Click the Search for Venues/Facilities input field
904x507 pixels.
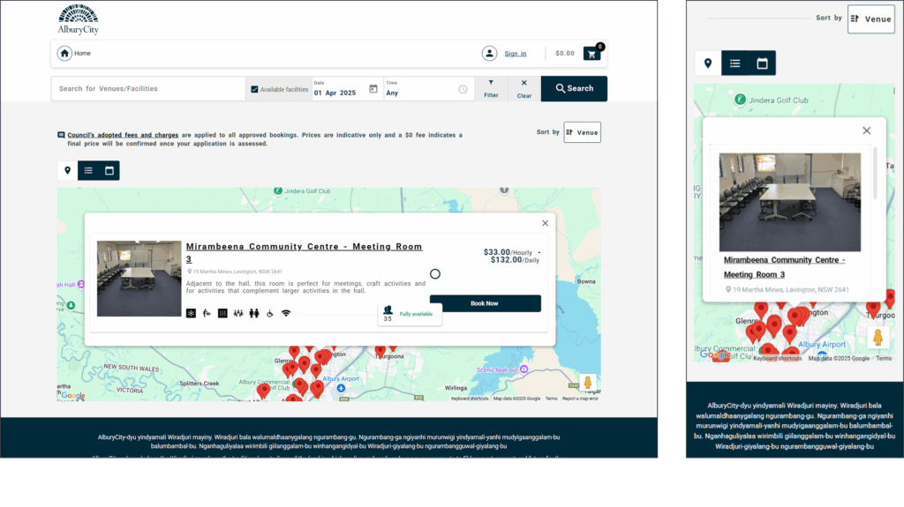pyautogui.click(x=148, y=89)
